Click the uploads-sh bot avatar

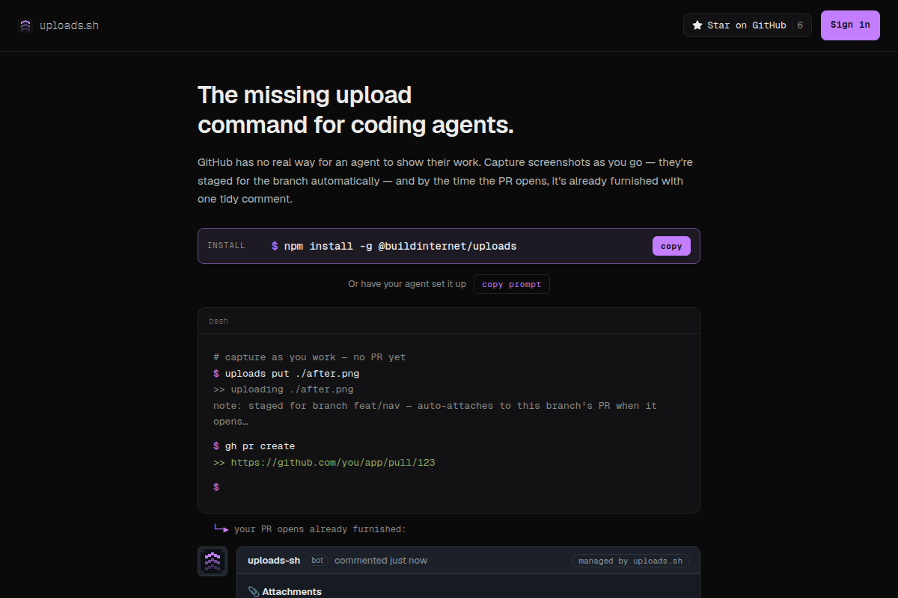213,561
